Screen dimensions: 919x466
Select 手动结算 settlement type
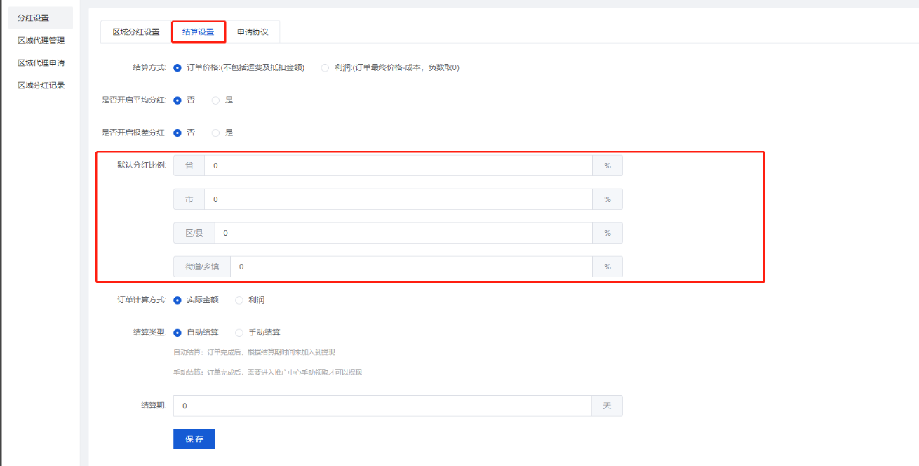coord(239,333)
